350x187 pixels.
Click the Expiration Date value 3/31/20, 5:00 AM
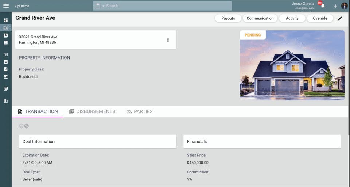click(37, 163)
